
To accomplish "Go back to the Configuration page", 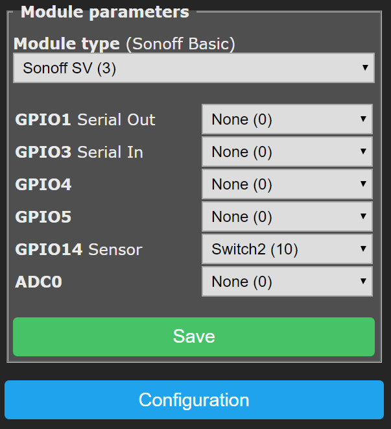I will 194,400.
